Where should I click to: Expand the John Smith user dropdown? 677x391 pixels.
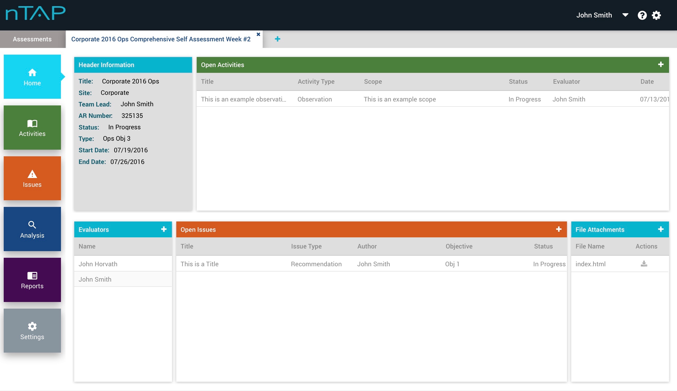625,15
